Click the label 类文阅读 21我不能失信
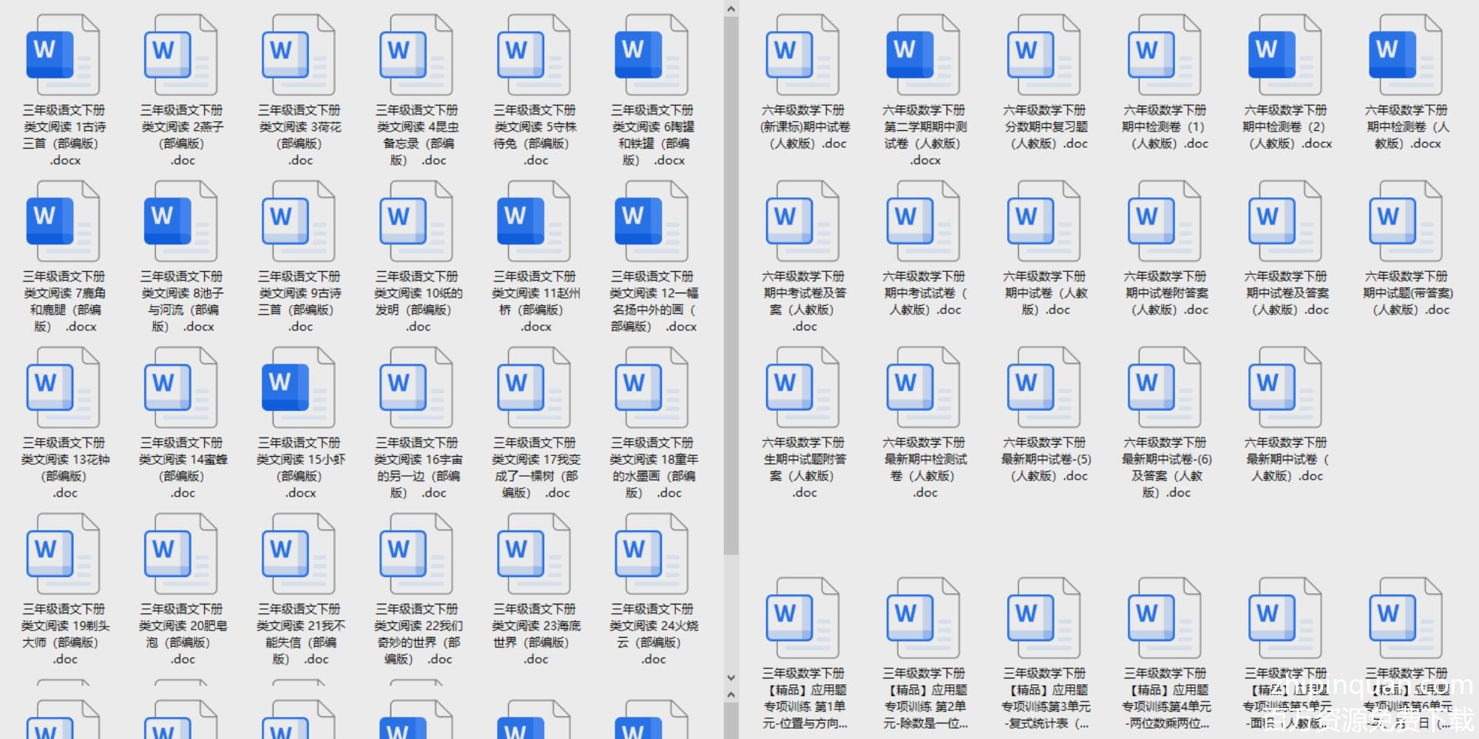The image size is (1479, 739). point(300,634)
